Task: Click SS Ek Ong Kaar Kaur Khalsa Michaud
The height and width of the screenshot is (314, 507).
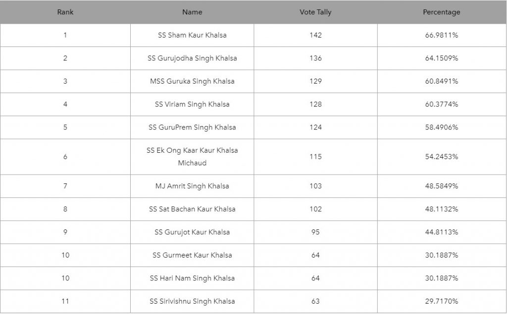Action: click(192, 156)
